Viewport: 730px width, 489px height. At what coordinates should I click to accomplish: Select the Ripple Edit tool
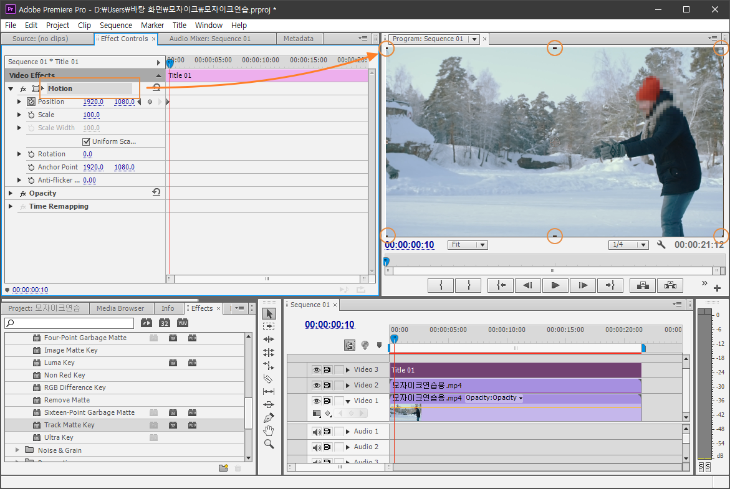269,339
